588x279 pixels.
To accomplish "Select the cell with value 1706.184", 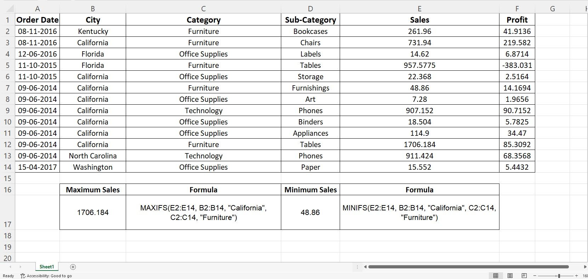I will point(92,213).
